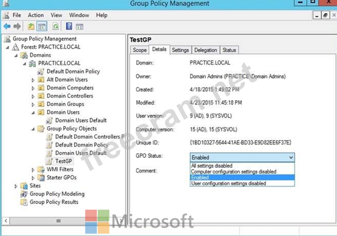Image resolution: width=337 pixels, height=236 pixels.
Task: Click the Back arrow toolbar icon
Action: coord(7,26)
